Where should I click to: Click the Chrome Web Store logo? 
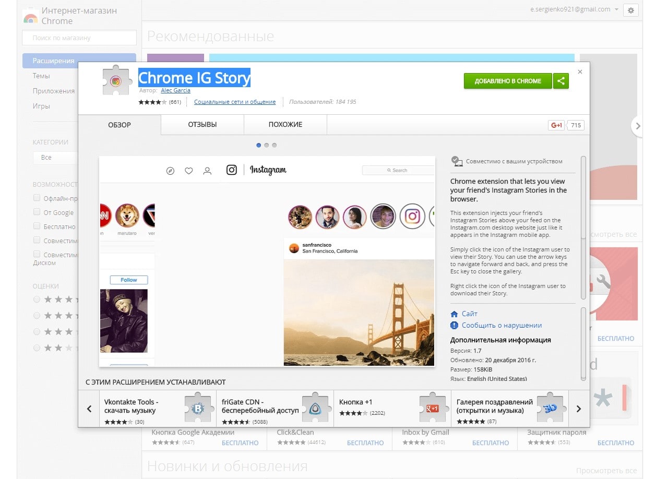click(30, 16)
